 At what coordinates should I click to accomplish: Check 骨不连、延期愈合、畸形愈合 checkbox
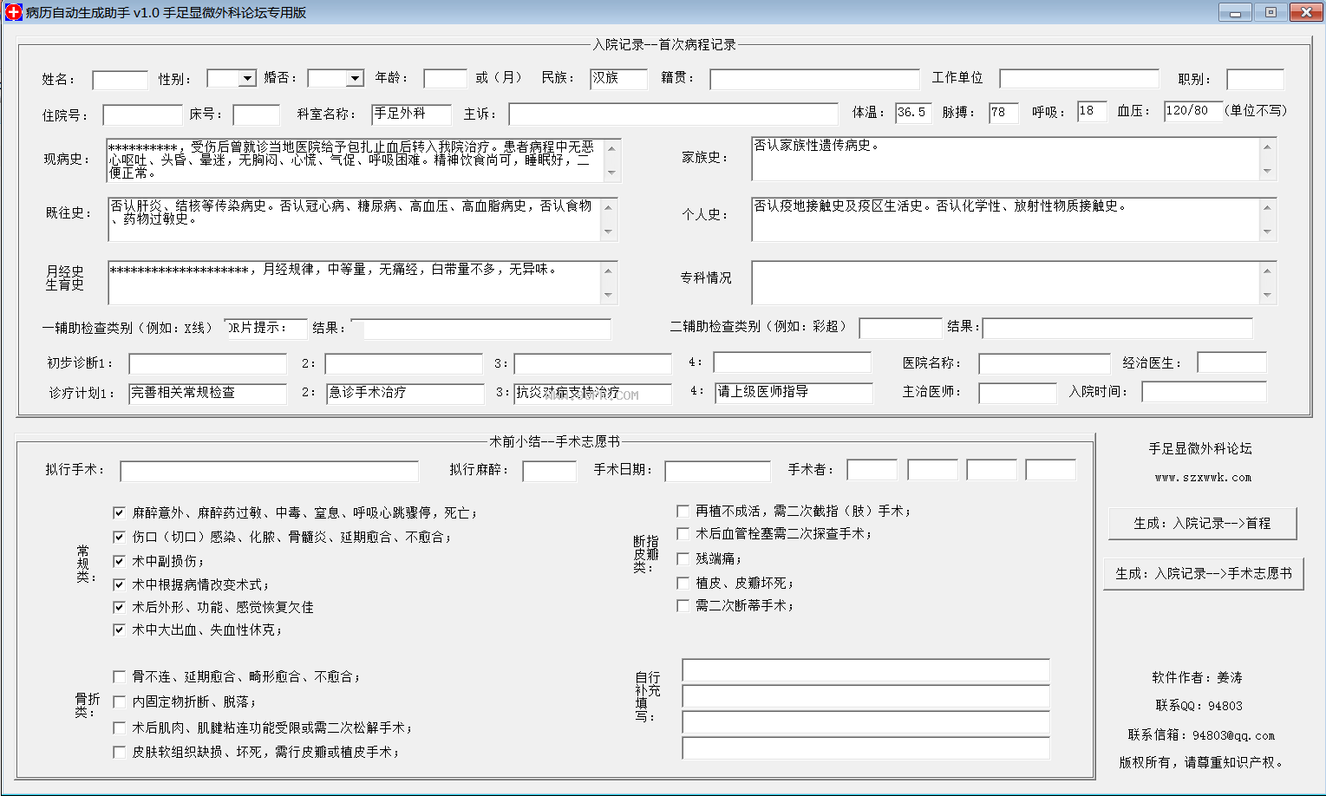[119, 676]
